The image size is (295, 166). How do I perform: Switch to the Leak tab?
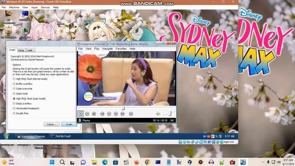pos(29,50)
